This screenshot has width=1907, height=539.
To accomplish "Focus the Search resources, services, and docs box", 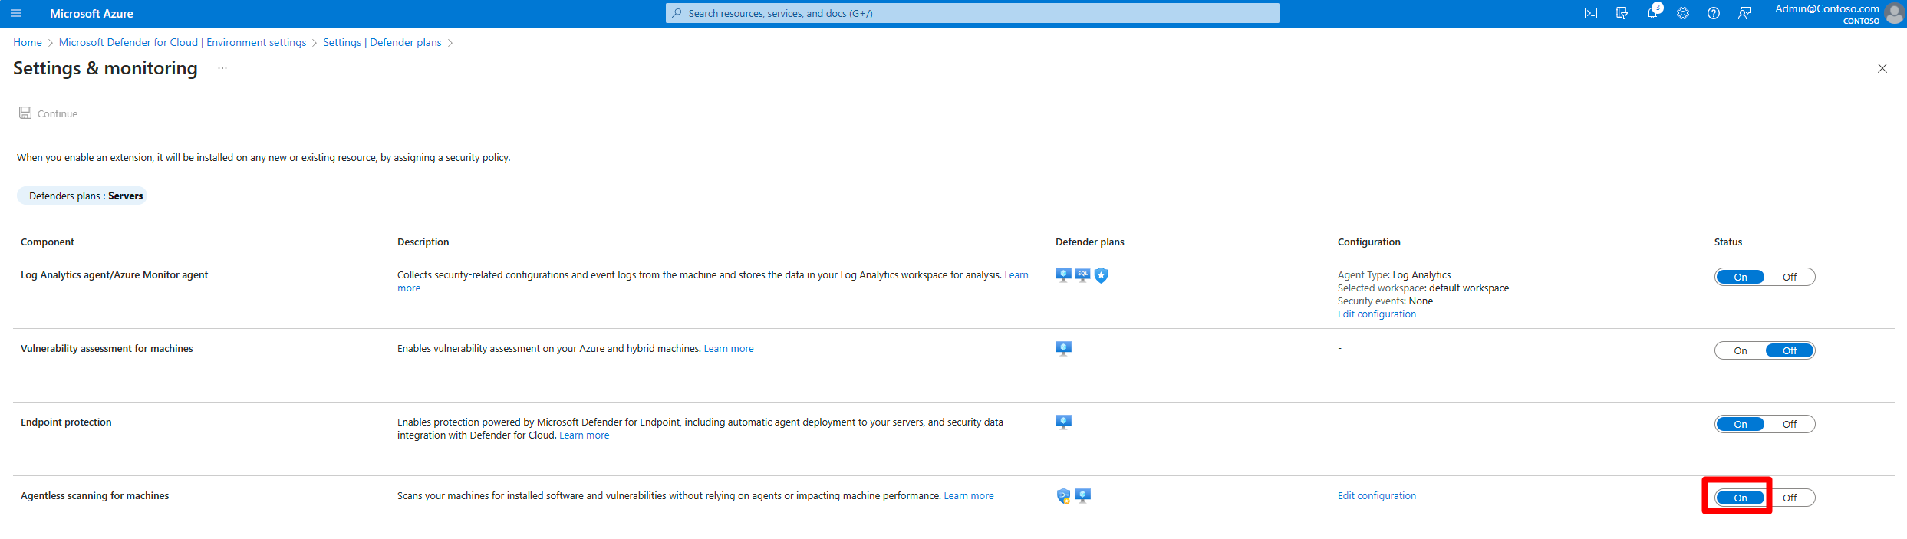I will pyautogui.click(x=973, y=13).
